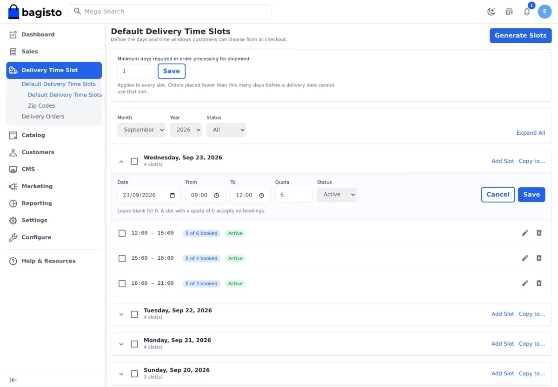Open Delivery Orders submenu item

[x=43, y=117]
